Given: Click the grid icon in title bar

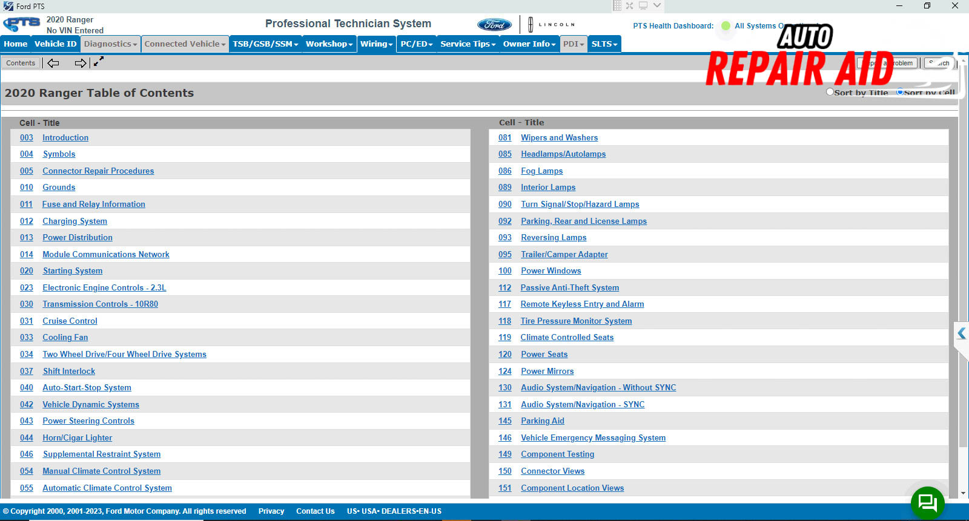Looking at the screenshot, I should click(x=617, y=5).
